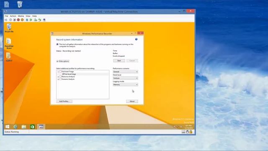Viewport: 268px width, 151px height.
Task: Click the host desktop Recycle Bin icon
Action: coord(20,4)
